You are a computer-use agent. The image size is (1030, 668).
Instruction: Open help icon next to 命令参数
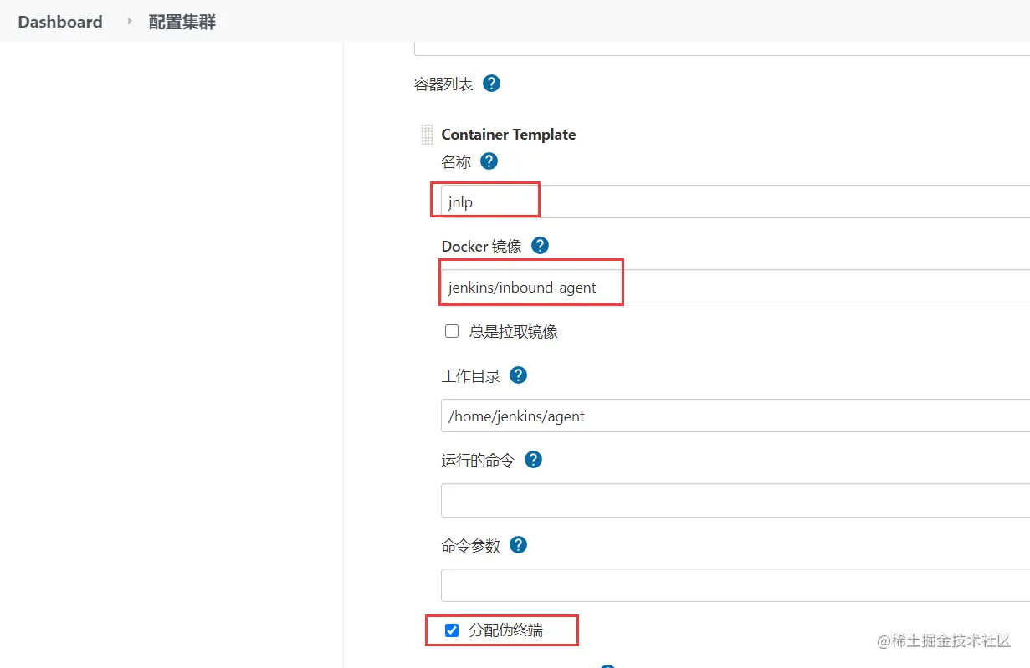coord(519,545)
